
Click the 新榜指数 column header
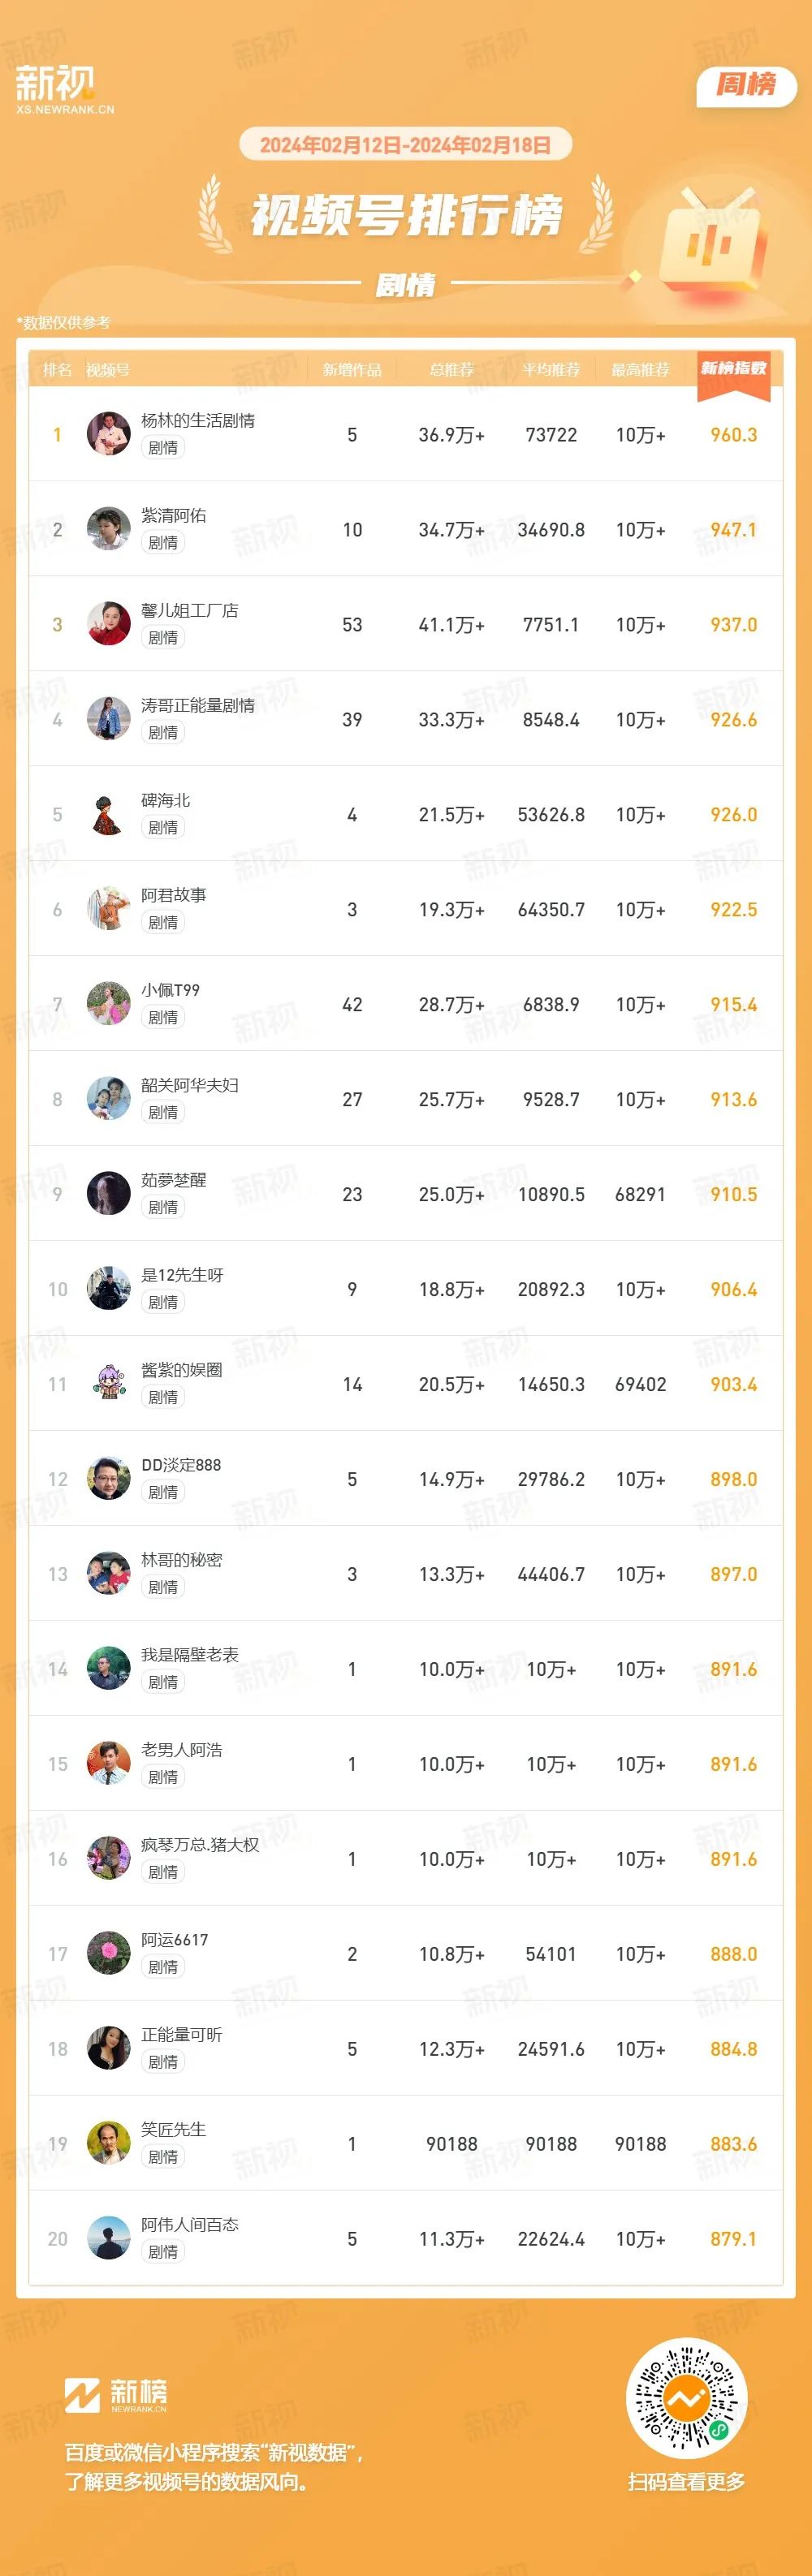pyautogui.click(x=733, y=369)
